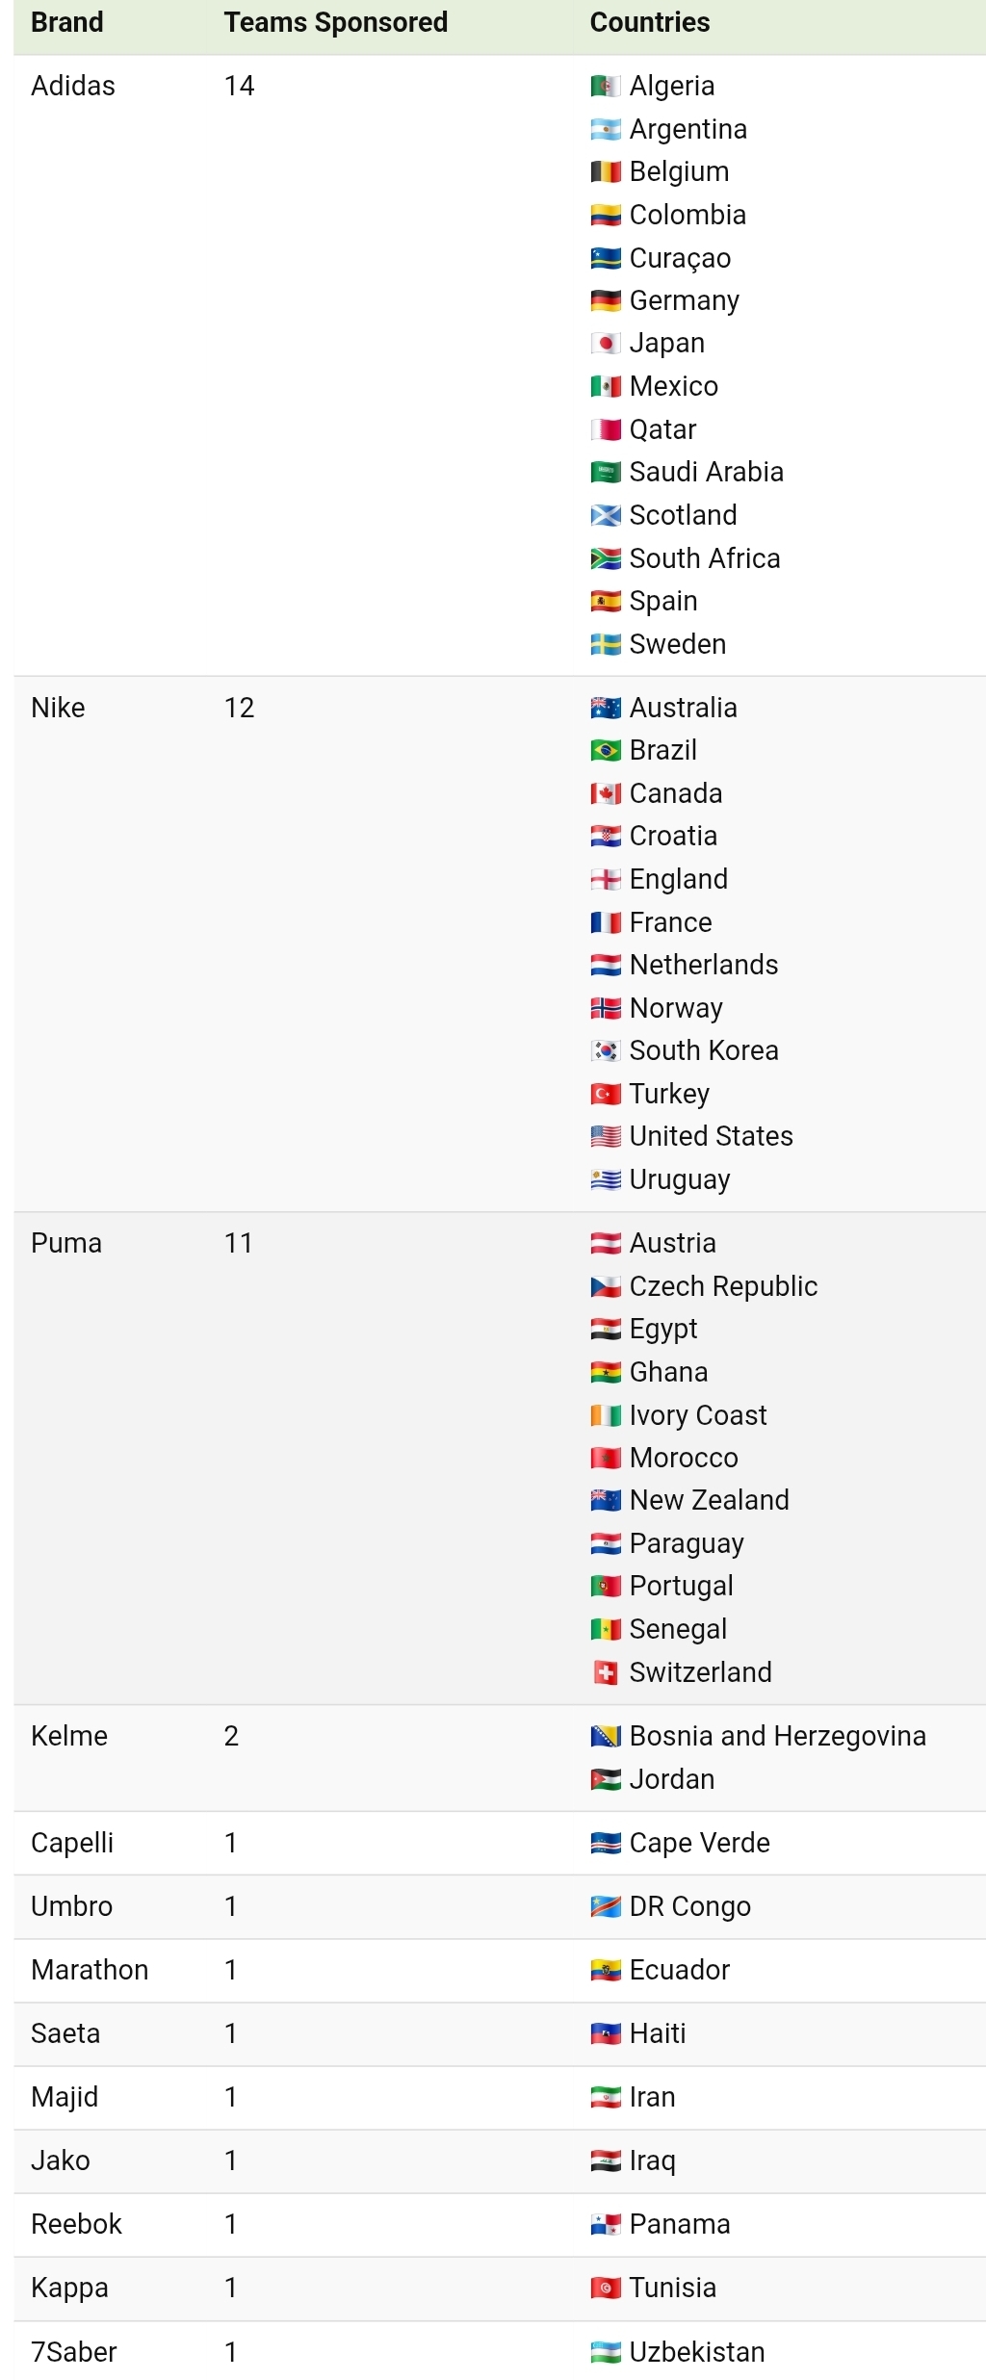Click the Ivory Coast flag icon
The height and width of the screenshot is (2380, 986).
(x=605, y=1416)
